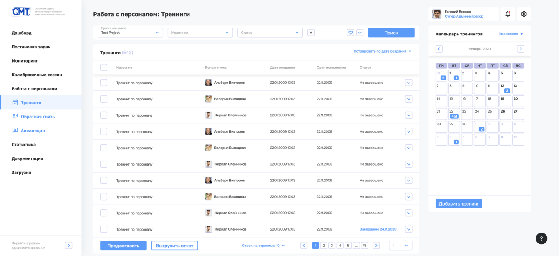Open settings gear icon

(x=524, y=14)
